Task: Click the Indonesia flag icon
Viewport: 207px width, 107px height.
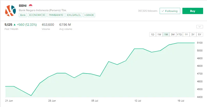Action: tap(30, 5)
